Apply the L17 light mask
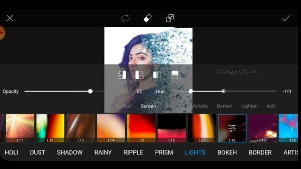Screen dimensions: 301x169 point(202,128)
